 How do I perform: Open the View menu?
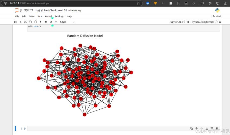click(32, 16)
